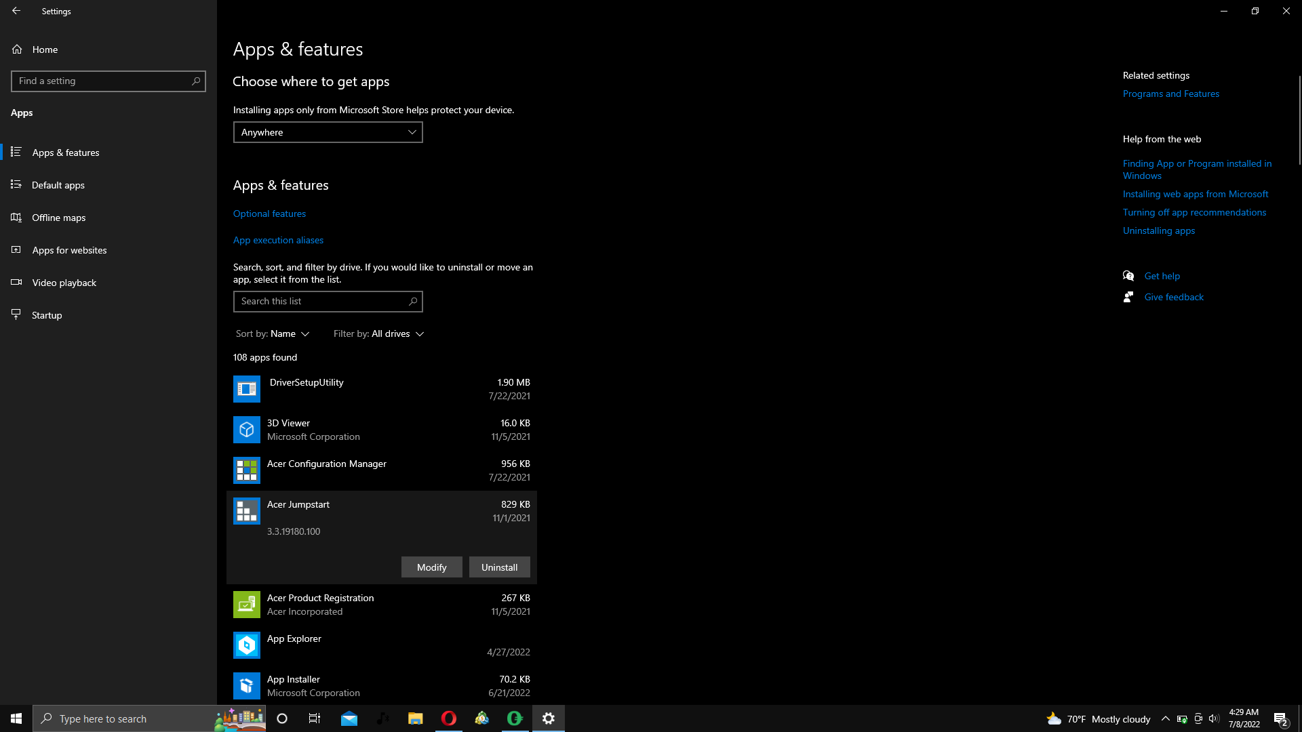Click the App Installer icon
1302x732 pixels.
tap(246, 686)
